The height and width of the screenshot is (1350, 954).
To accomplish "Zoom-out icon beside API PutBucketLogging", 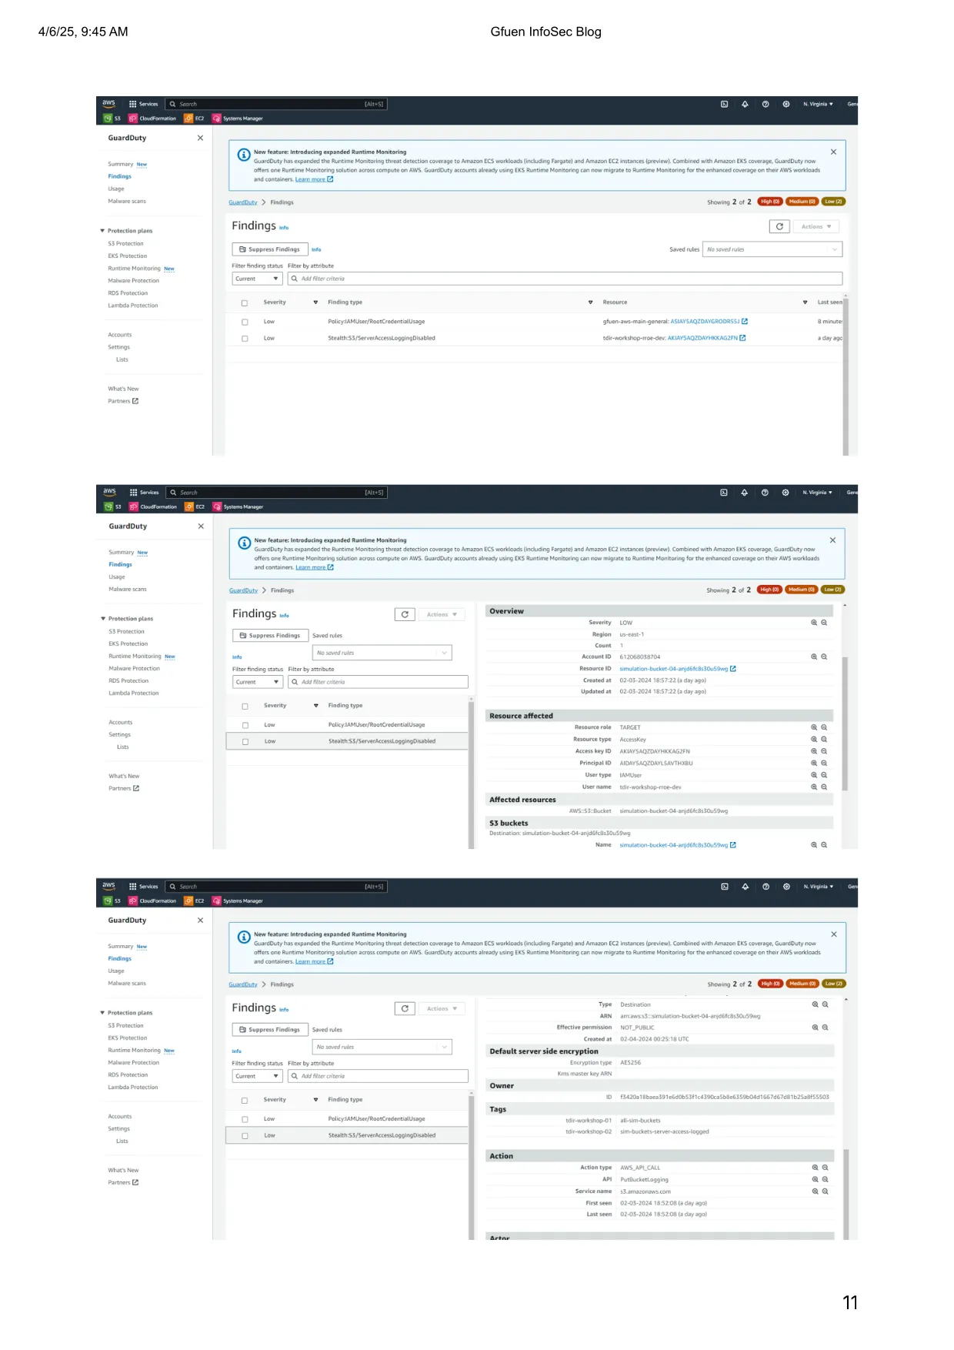I will point(826,1179).
